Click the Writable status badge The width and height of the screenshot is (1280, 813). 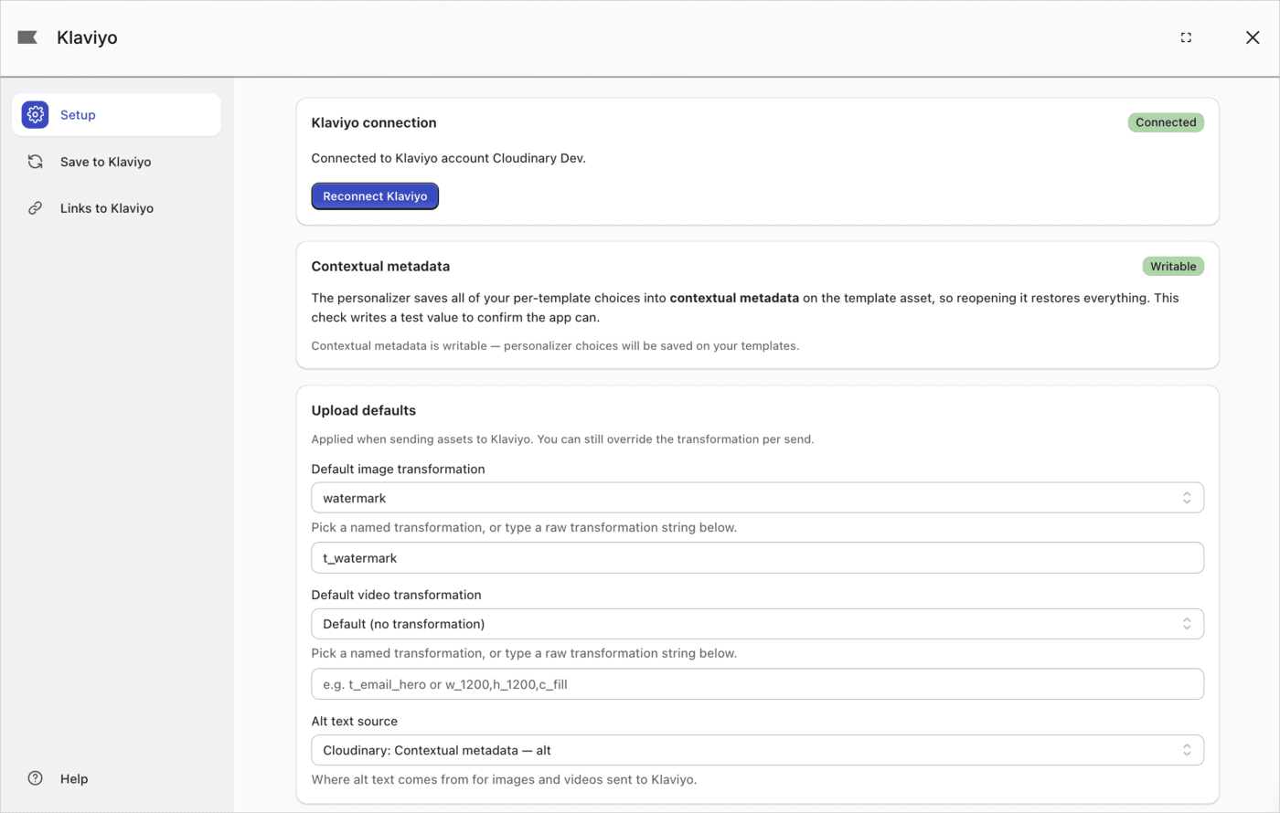click(1173, 267)
